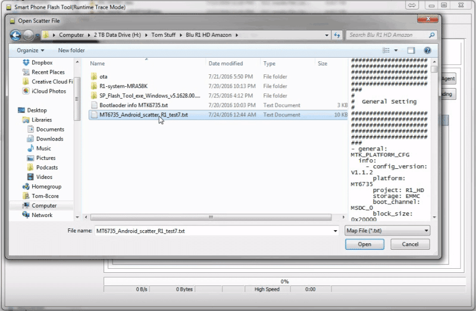Click the Pictures library icon
476x311 pixels.
coord(31,158)
